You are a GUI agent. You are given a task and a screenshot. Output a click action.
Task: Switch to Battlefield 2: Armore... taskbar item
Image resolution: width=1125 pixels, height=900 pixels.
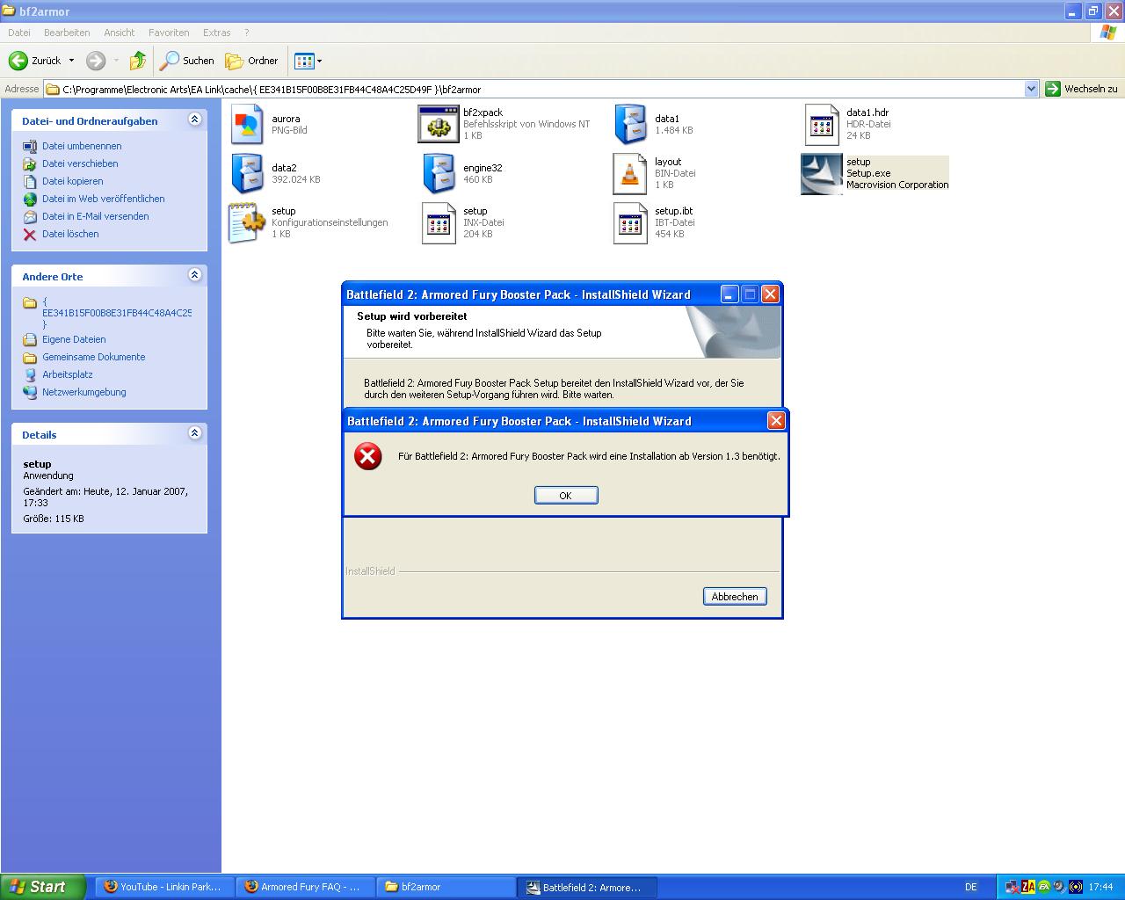(x=587, y=887)
